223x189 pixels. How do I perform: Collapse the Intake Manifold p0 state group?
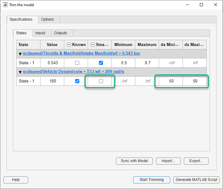(20, 54)
